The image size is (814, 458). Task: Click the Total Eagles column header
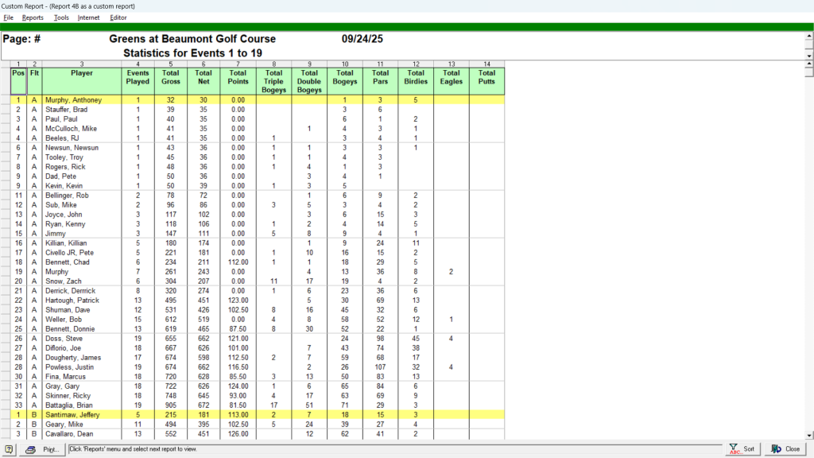pyautogui.click(x=452, y=78)
